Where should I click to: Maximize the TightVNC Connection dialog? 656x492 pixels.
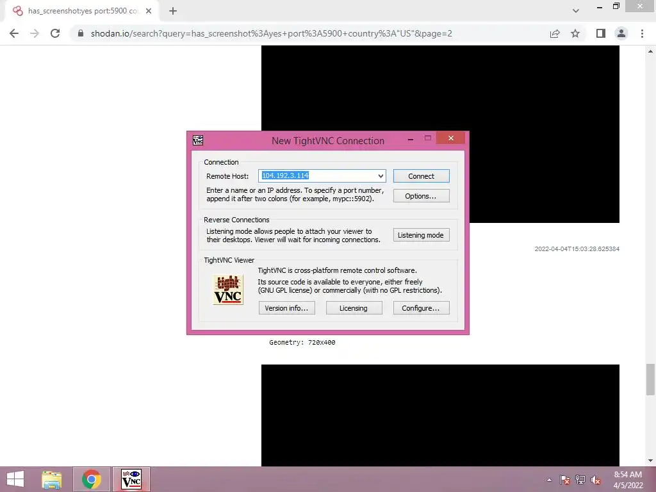tap(427, 138)
